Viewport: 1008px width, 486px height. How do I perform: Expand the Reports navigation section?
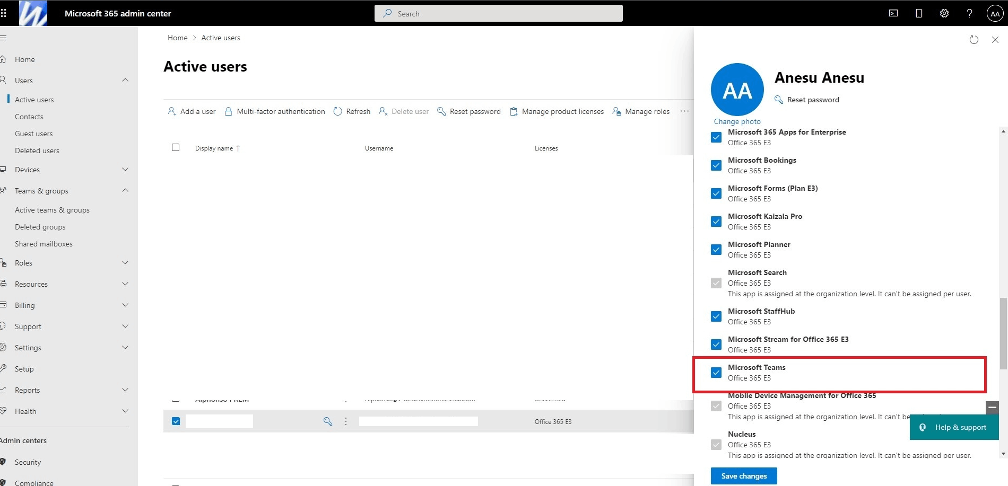[125, 390]
